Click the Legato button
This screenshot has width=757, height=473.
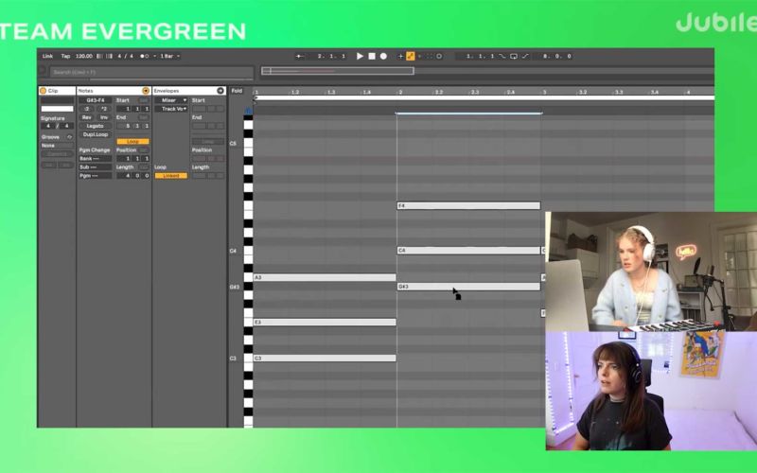[95, 126]
